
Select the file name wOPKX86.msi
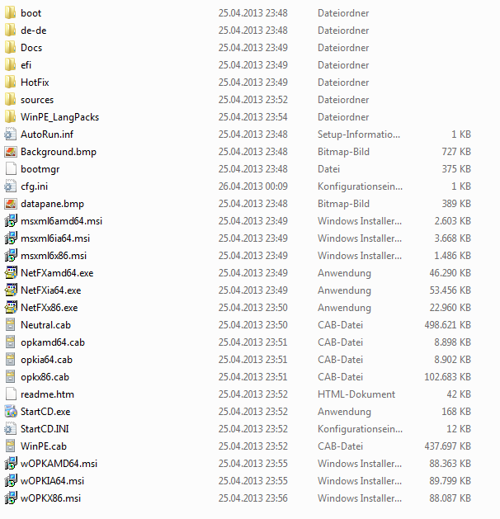tap(50, 498)
